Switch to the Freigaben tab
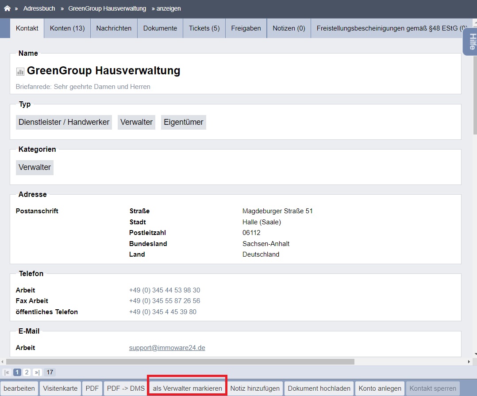This screenshot has width=477, height=396. click(246, 28)
